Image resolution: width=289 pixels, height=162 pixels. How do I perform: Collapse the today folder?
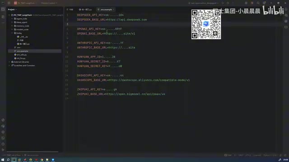tap(12, 33)
